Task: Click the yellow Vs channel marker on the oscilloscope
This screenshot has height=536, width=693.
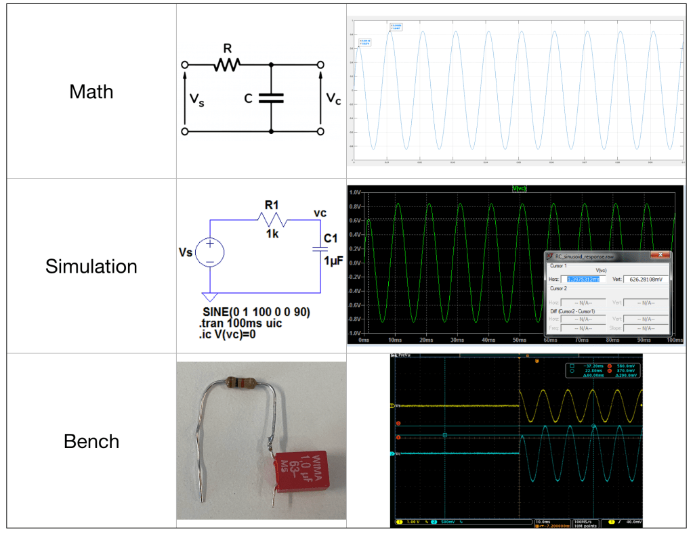Action: [392, 406]
